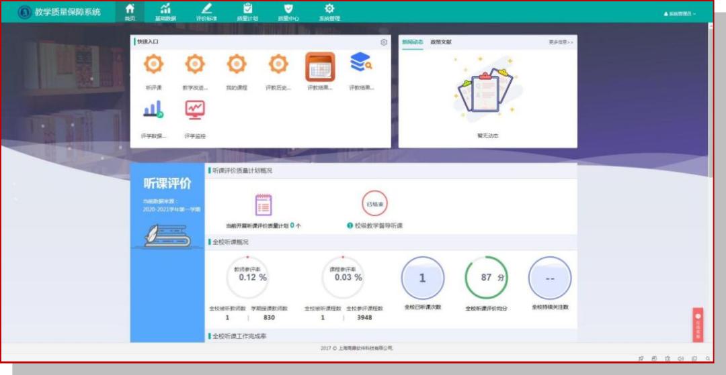Launch the 教学改进 shortcut icon

pos(195,64)
